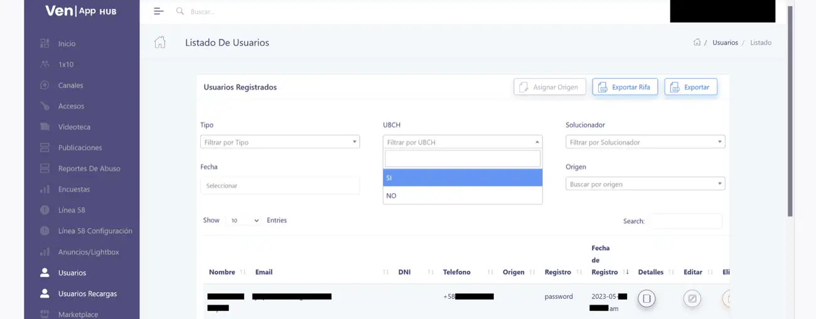Go to Videoteca in sidebar
The width and height of the screenshot is (816, 319).
pyautogui.click(x=74, y=127)
